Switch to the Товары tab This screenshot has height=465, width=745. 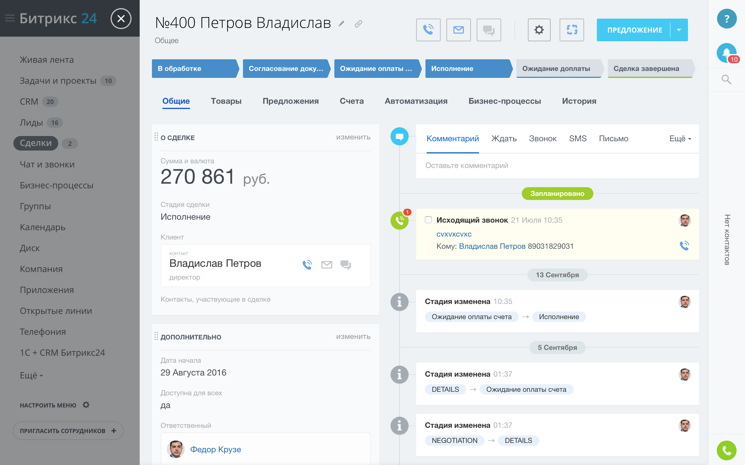click(226, 101)
